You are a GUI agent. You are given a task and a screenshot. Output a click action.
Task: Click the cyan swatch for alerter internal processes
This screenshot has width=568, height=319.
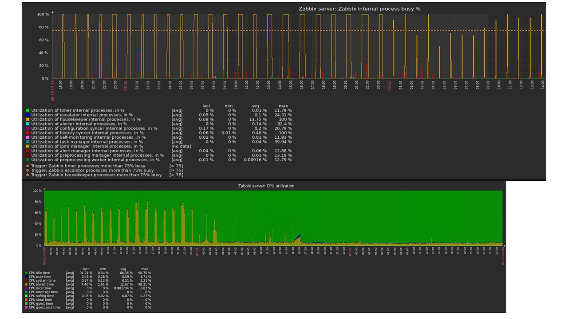(x=28, y=124)
